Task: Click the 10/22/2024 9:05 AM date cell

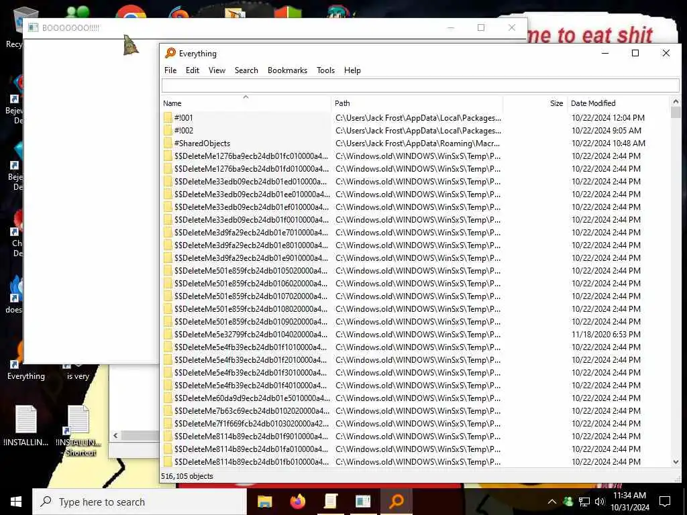Action: pyautogui.click(x=606, y=130)
